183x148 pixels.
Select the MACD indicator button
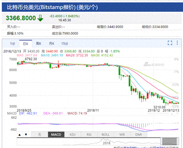pos(56,134)
